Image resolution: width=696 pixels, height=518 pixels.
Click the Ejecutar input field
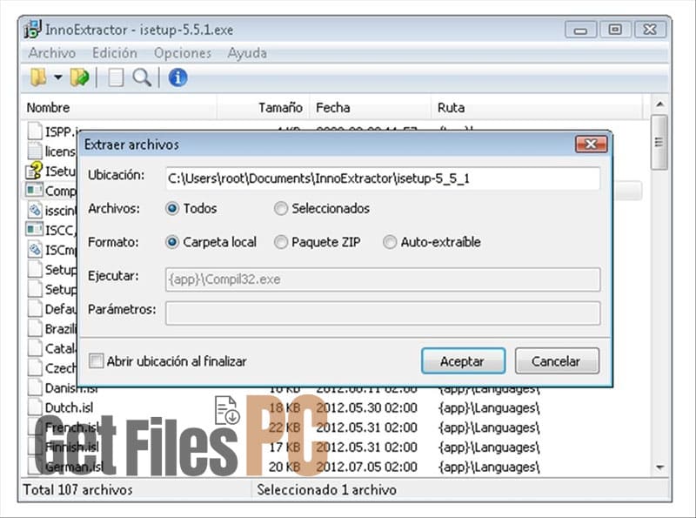pos(383,279)
